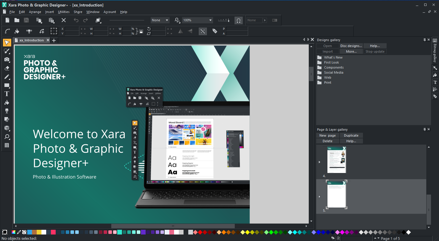Image resolution: width=439 pixels, height=241 pixels.
Task: Toggle lock aspect ratio padlock
Action: (x=141, y=31)
